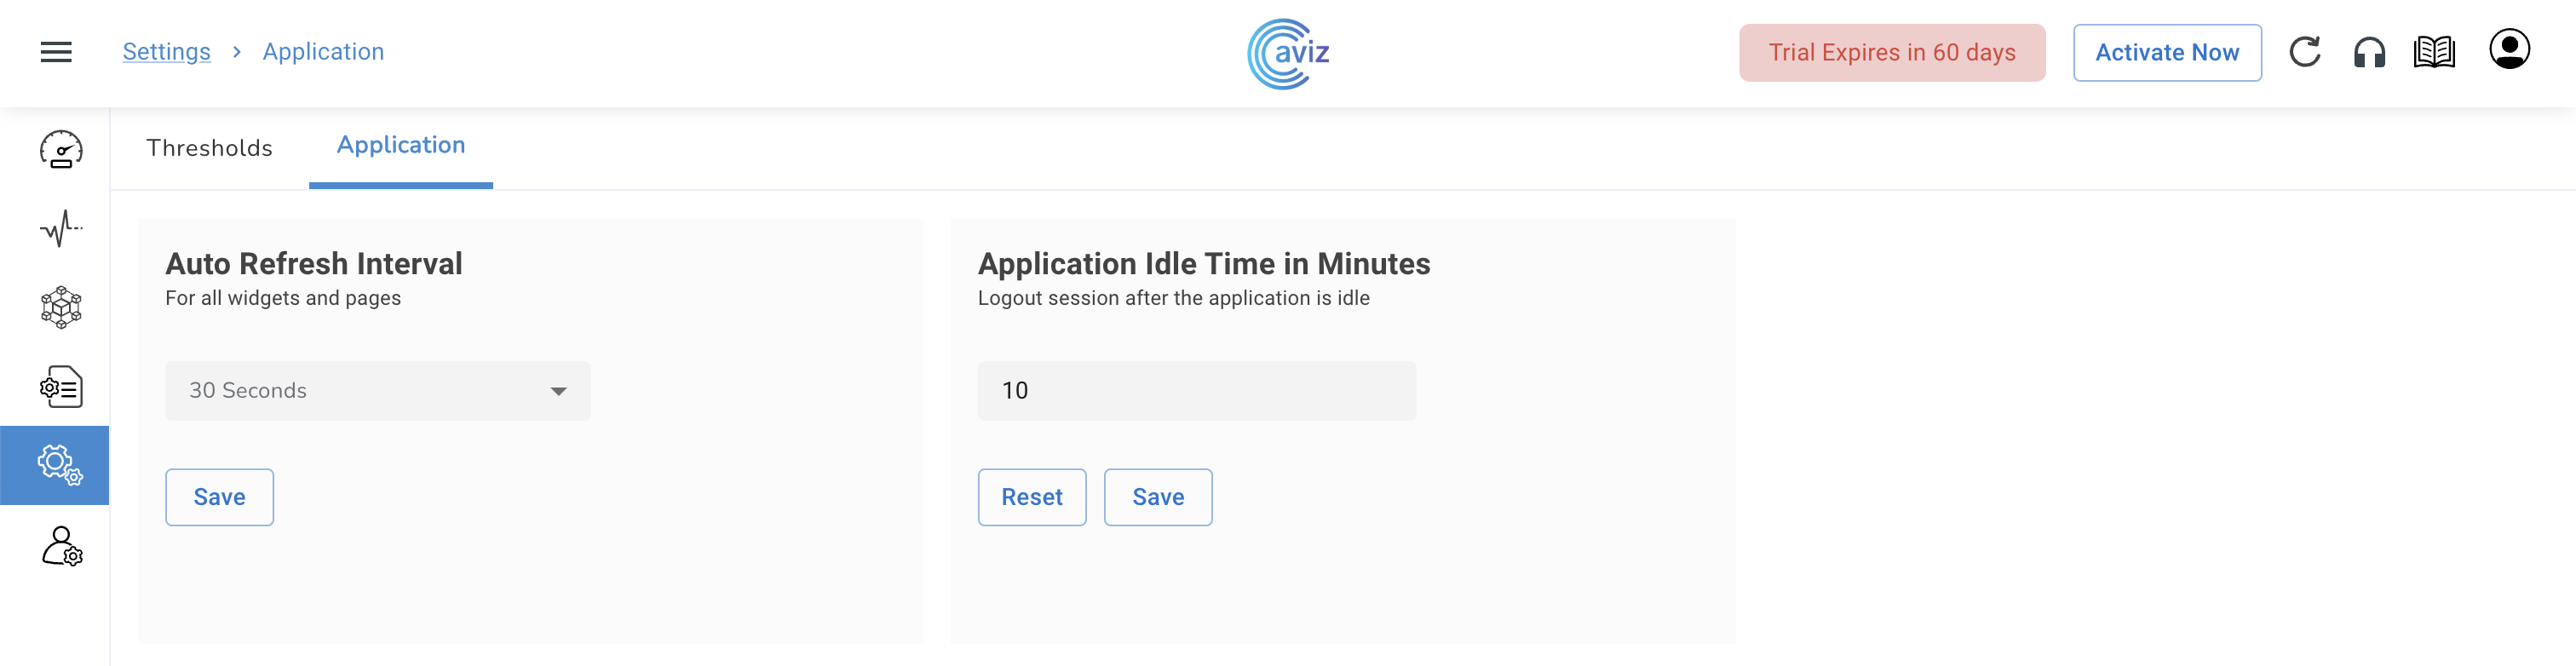Open the health monitoring pulse icon
Viewport: 2576px width, 666px height.
click(61, 228)
